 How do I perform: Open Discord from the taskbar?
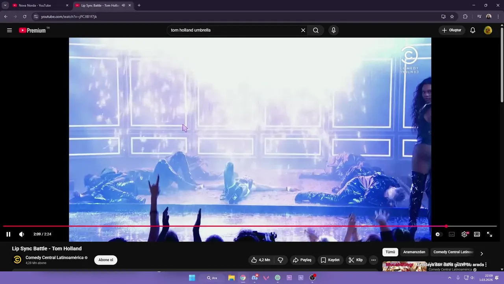point(254,278)
